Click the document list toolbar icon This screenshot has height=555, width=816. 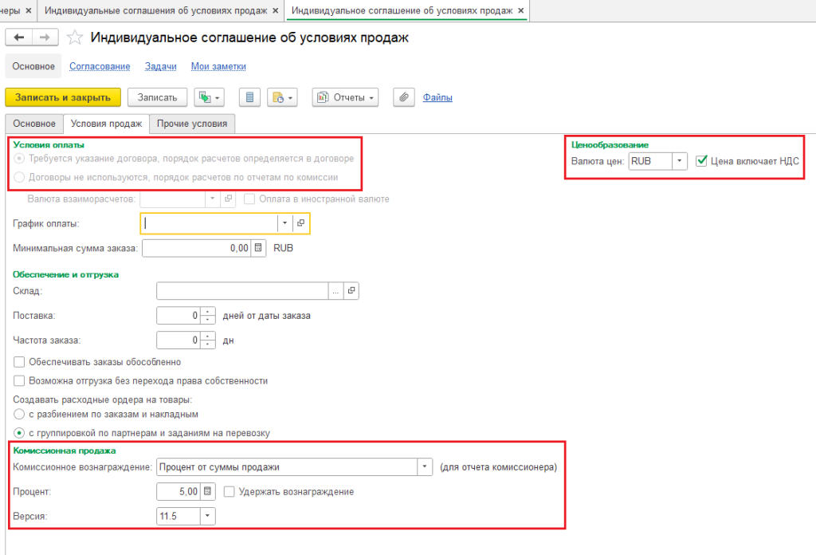click(249, 97)
